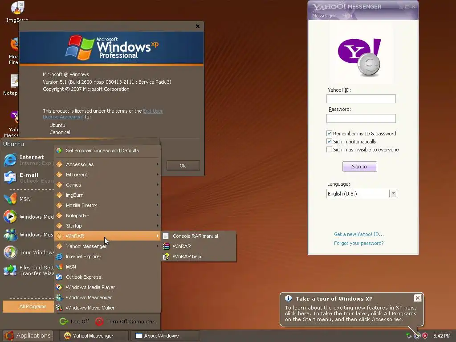
Task: Open Files and Settings Transfer Wizard
Action: click(10, 270)
